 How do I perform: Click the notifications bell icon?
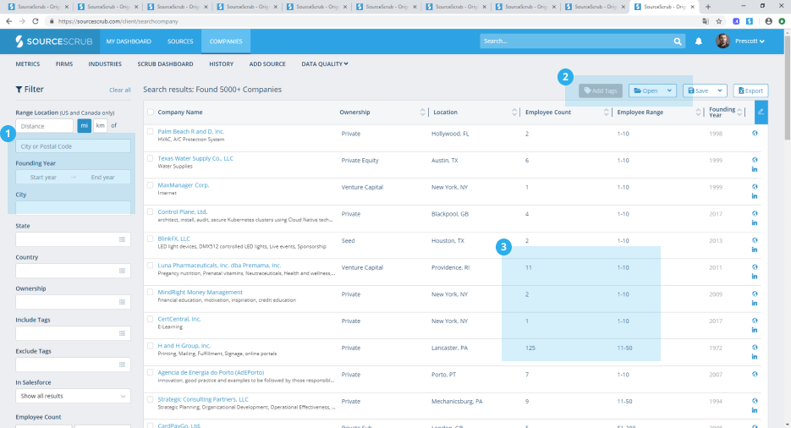click(699, 41)
